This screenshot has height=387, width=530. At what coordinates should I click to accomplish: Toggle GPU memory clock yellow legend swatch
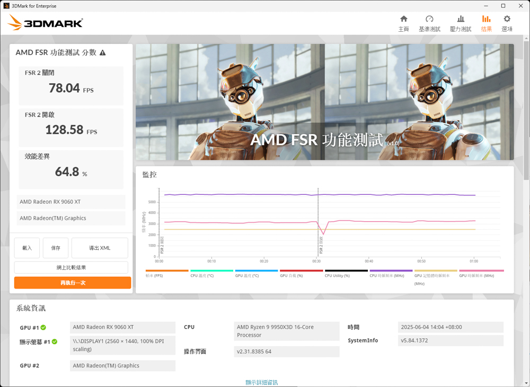436,271
